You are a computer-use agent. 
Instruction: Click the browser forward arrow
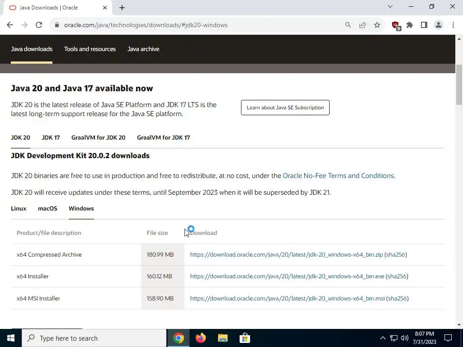point(24,25)
